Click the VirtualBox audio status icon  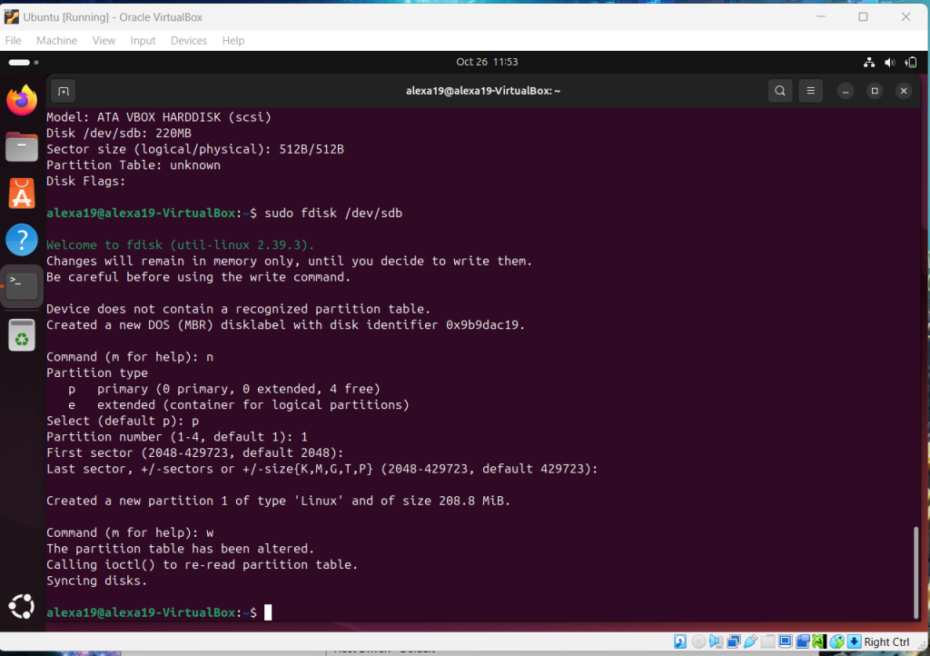(x=717, y=641)
